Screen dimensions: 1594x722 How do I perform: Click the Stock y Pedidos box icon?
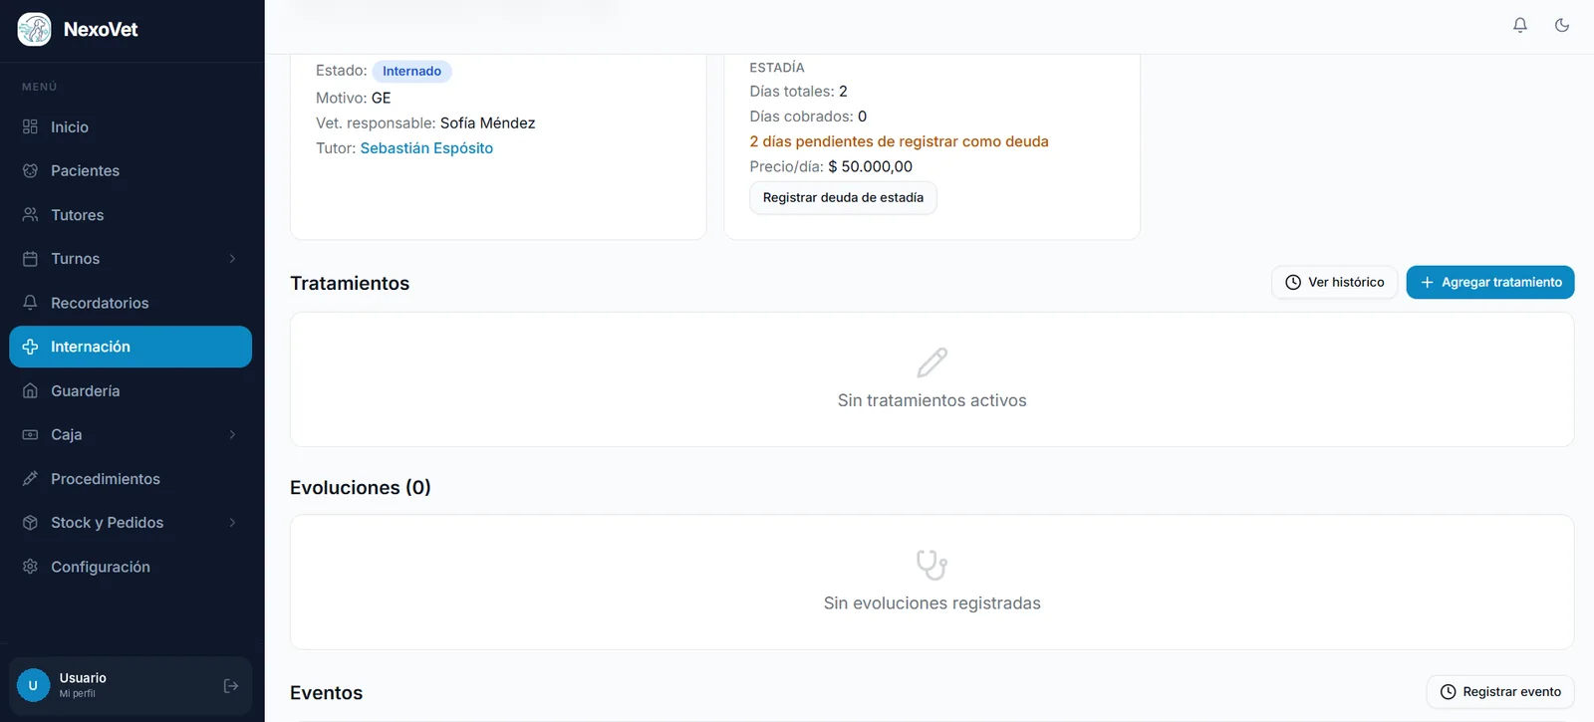point(30,522)
